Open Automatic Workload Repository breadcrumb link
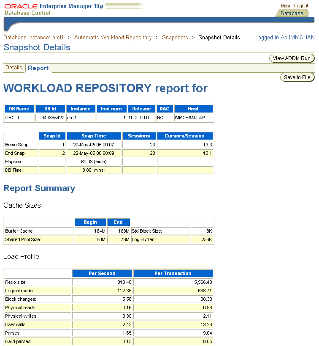Image resolution: width=319 pixels, height=346 pixels. 113,38
